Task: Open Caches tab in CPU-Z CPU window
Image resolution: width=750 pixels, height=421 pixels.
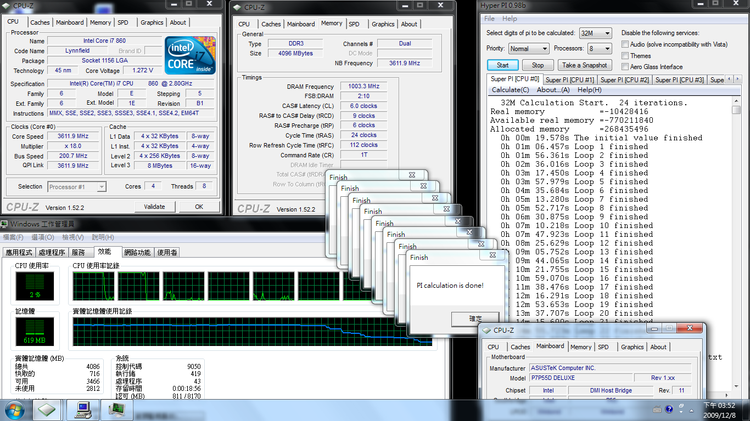Action: click(x=40, y=23)
